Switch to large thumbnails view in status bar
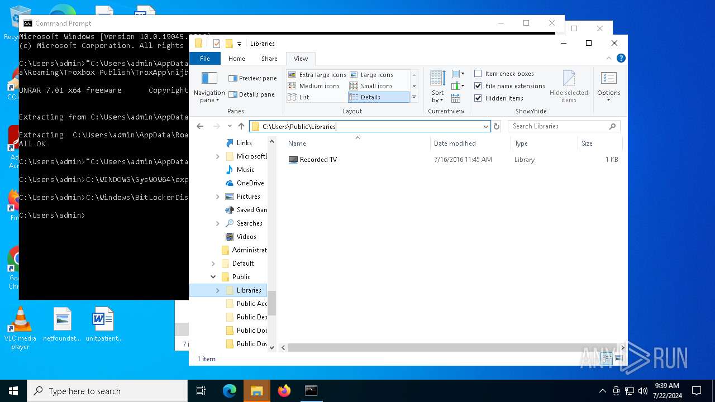The image size is (715, 402). point(618,359)
